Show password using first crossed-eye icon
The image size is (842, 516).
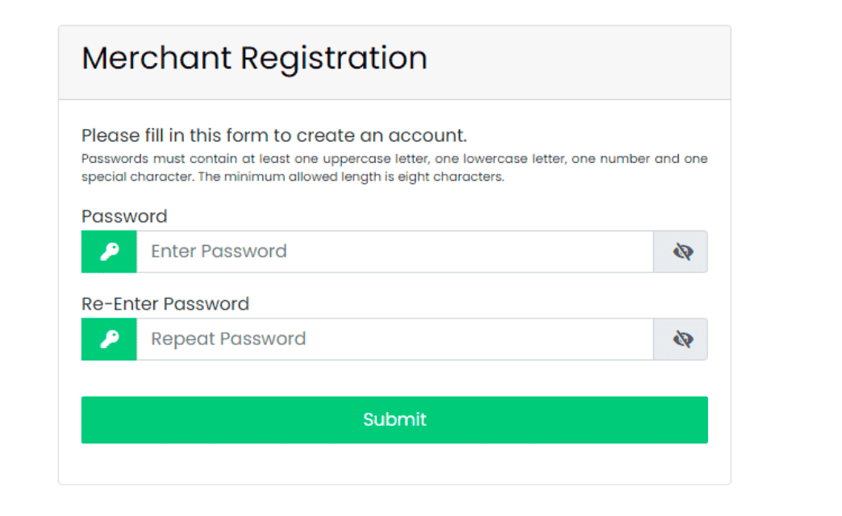(x=682, y=252)
